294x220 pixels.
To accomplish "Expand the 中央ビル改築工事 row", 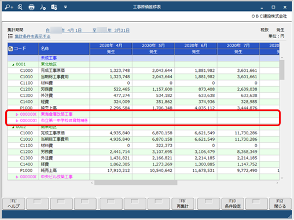I will tap(17, 177).
